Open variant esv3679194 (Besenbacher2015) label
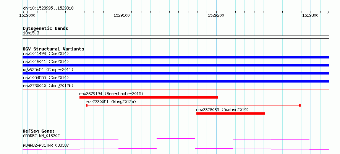 (x=111, y=94)
